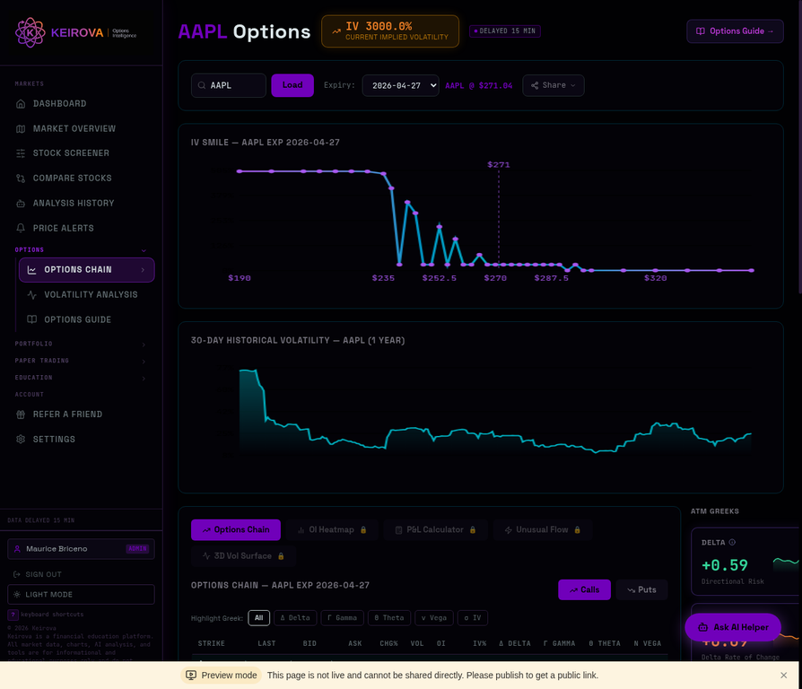Click Maurice Briceno user profile
Screen dimensions: 802x689
(x=81, y=549)
